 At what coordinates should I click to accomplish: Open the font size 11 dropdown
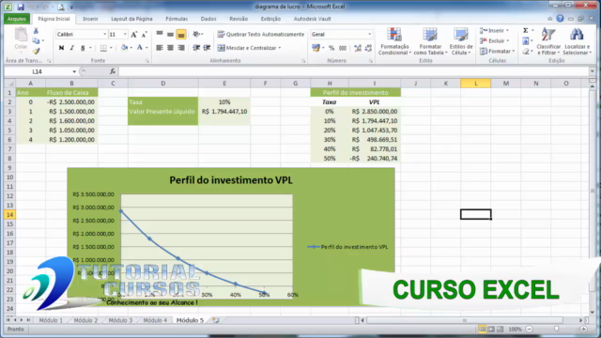(125, 35)
